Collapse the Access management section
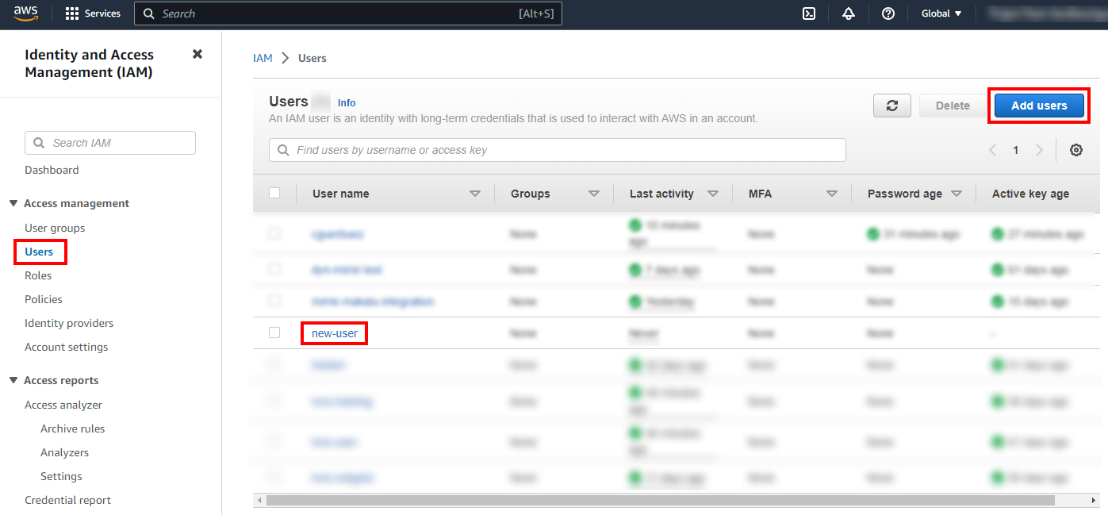1108x515 pixels. coord(13,204)
